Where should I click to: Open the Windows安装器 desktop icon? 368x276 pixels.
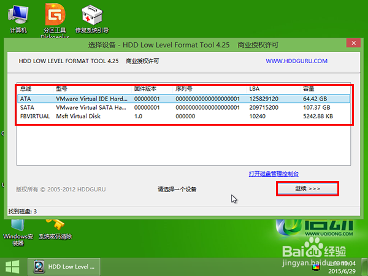[18, 232]
